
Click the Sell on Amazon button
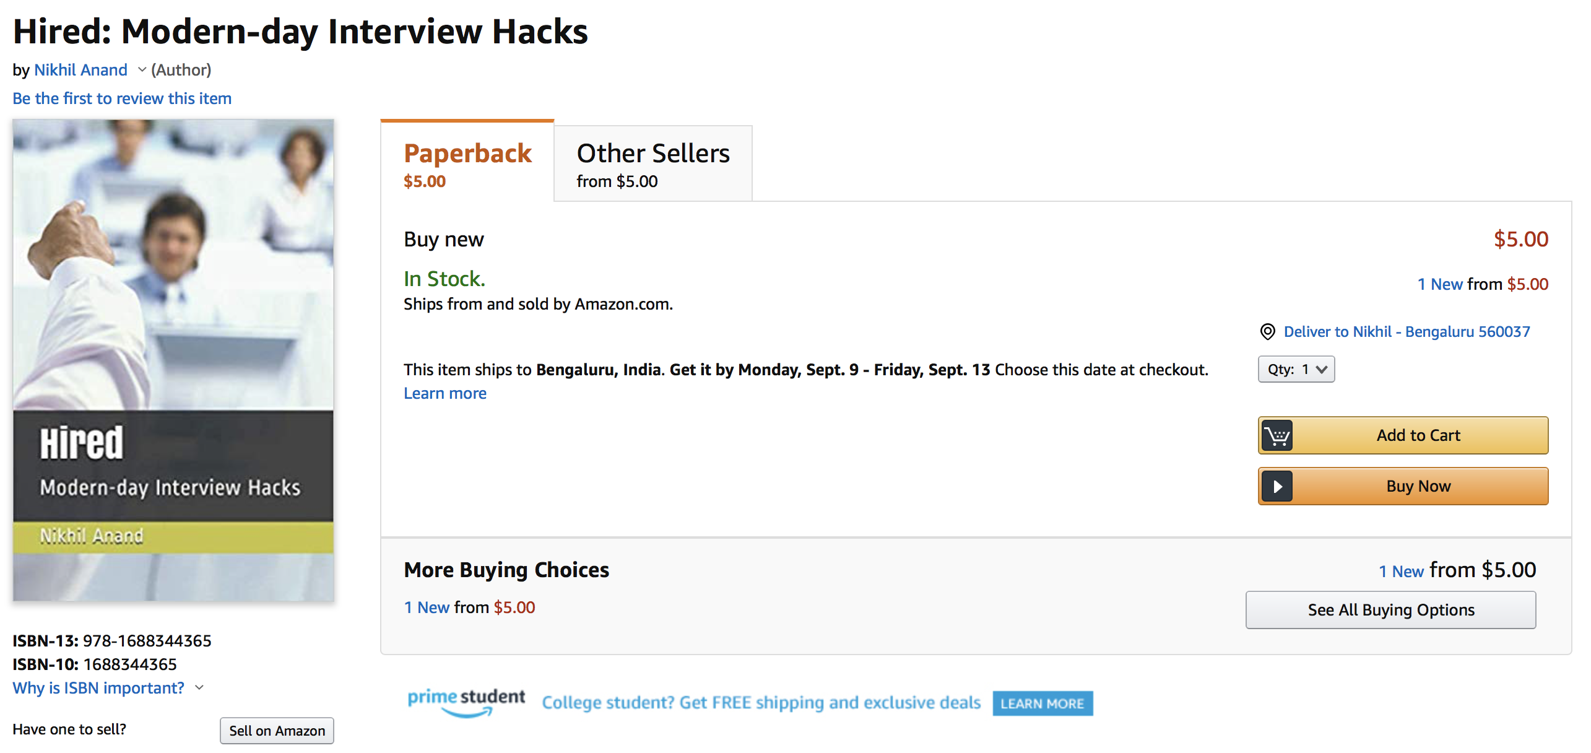tap(277, 731)
